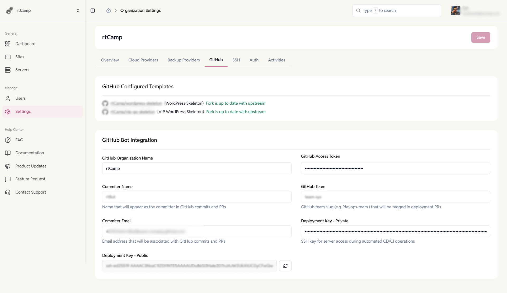Open Contact Support
Viewport: 507px width, 293px height.
(30, 192)
